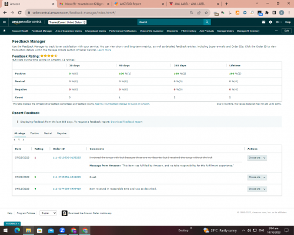Switch to the Positive ratings tab
This screenshot has height=235, width=294.
click(x=35, y=133)
